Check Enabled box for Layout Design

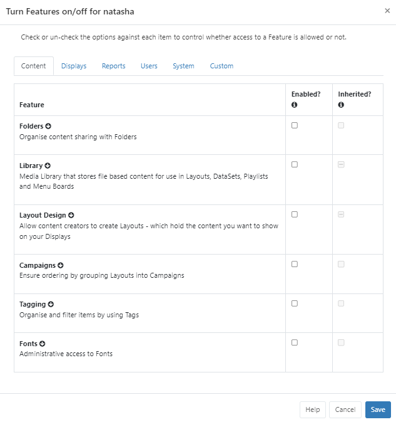[295, 214]
